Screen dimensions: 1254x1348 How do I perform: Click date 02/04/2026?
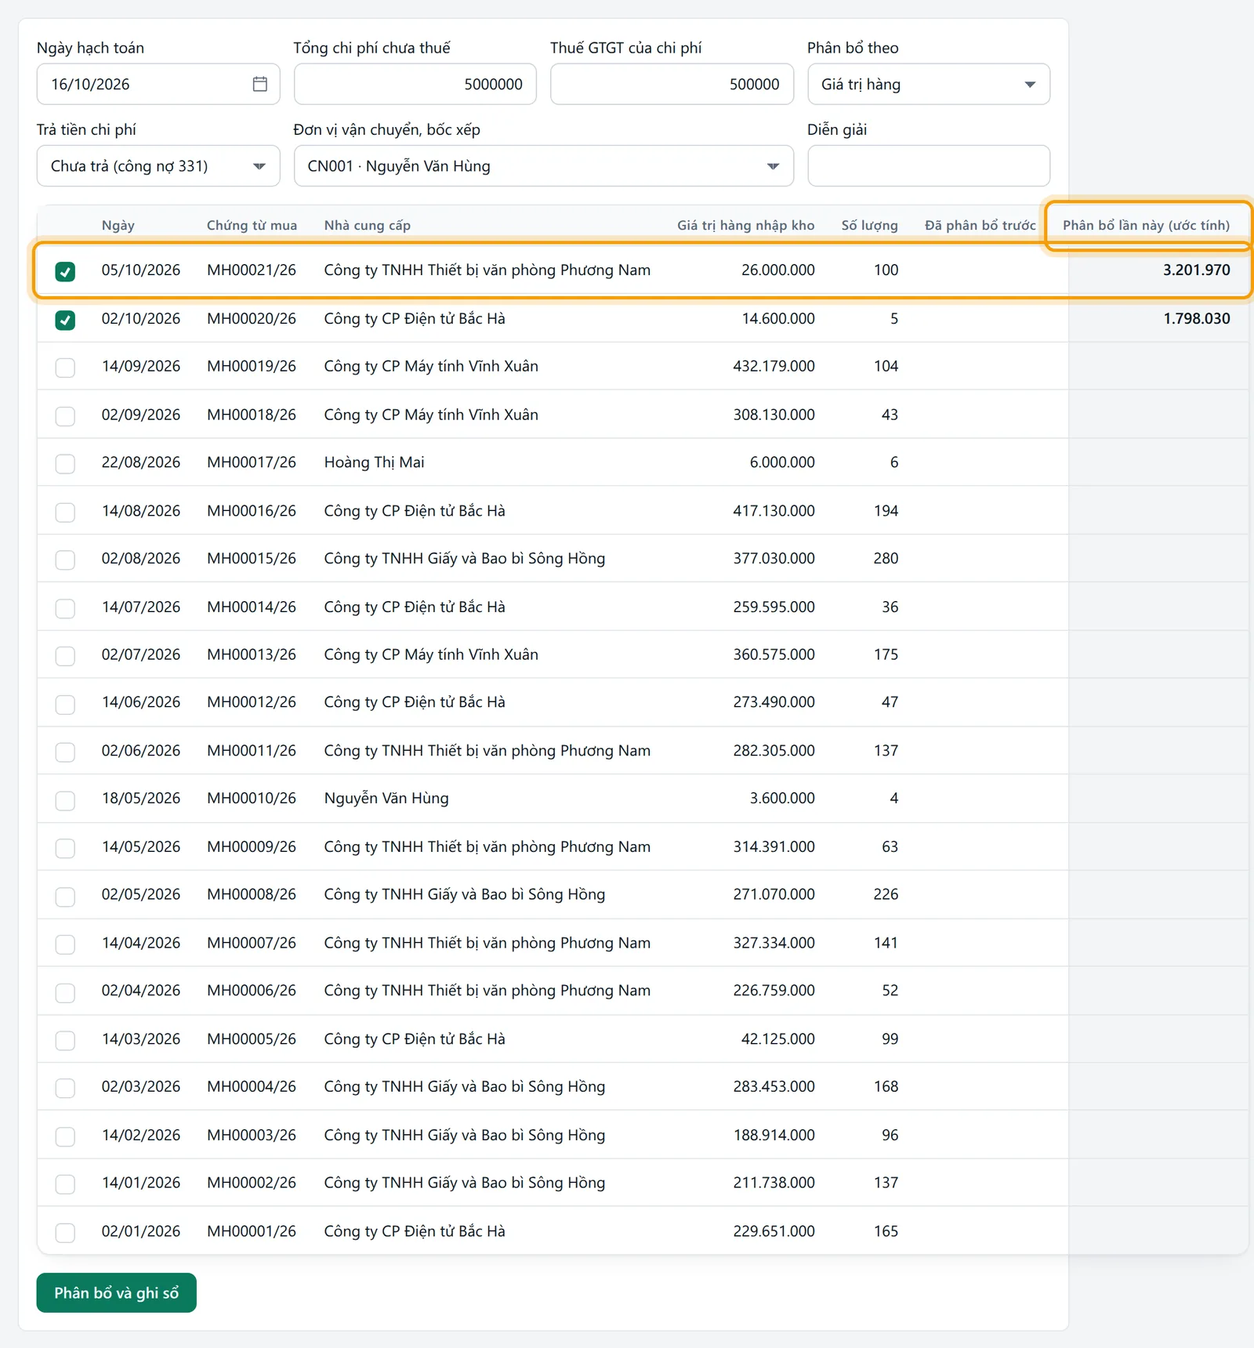[x=141, y=991]
